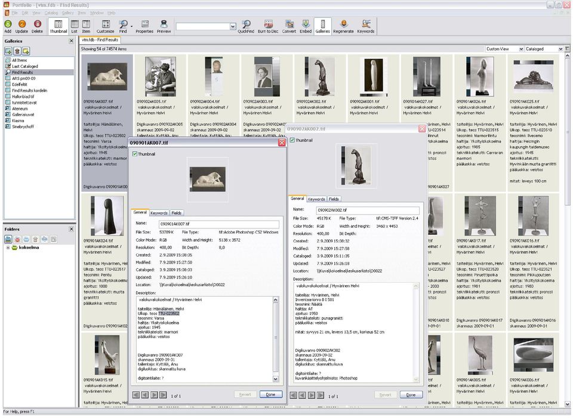
Task: Go to previous item in 090901AK007.tif dialog
Action: point(145,395)
